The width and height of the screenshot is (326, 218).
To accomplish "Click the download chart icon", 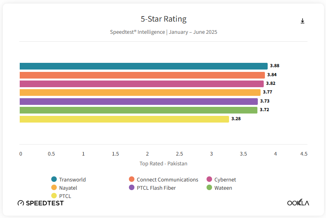I will pyautogui.click(x=302, y=21).
